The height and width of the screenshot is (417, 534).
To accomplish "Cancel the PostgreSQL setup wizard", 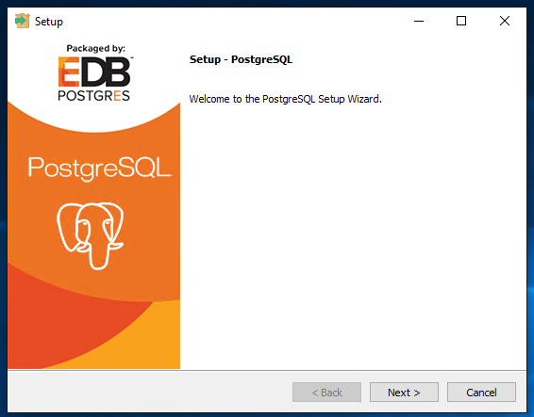I will click(481, 393).
